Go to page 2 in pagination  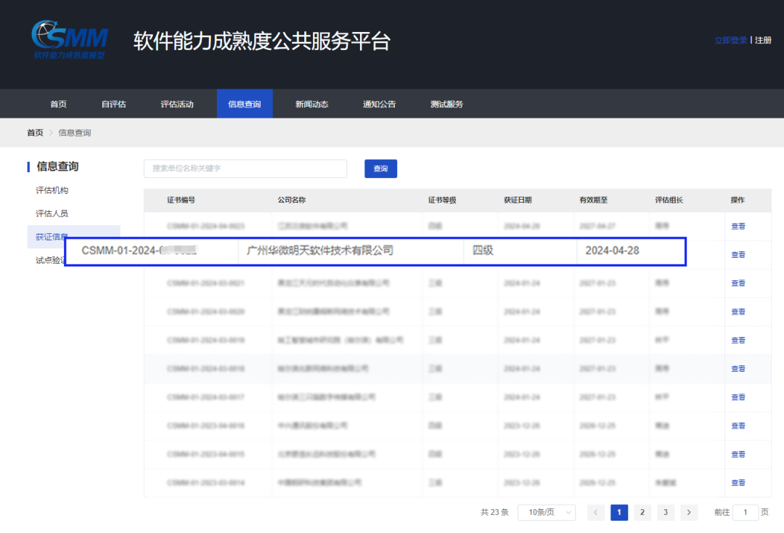(642, 512)
